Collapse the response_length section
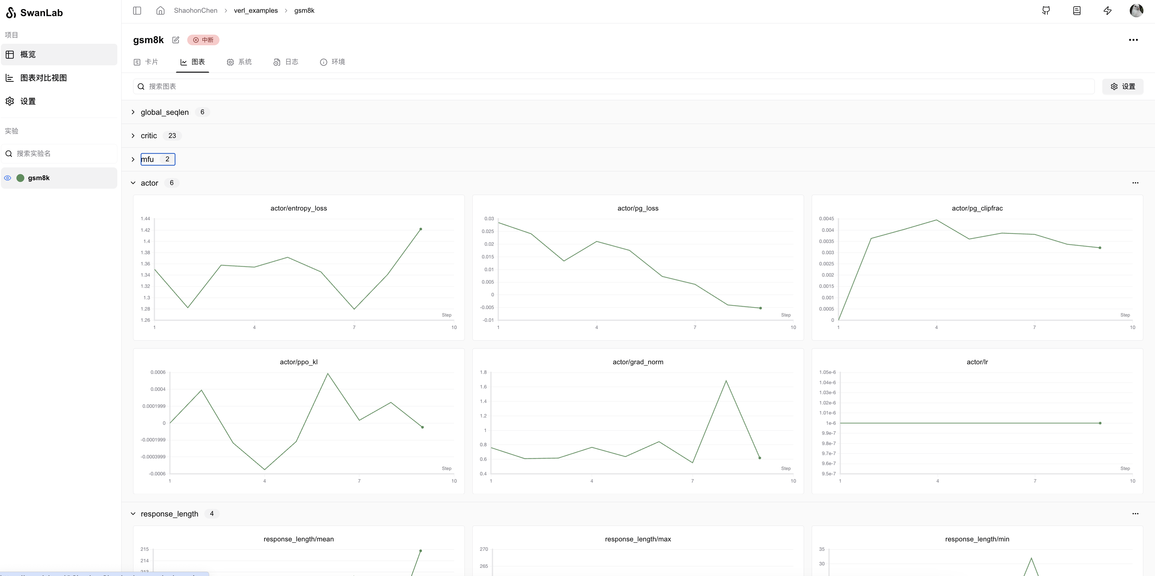The height and width of the screenshot is (576, 1155). point(133,514)
